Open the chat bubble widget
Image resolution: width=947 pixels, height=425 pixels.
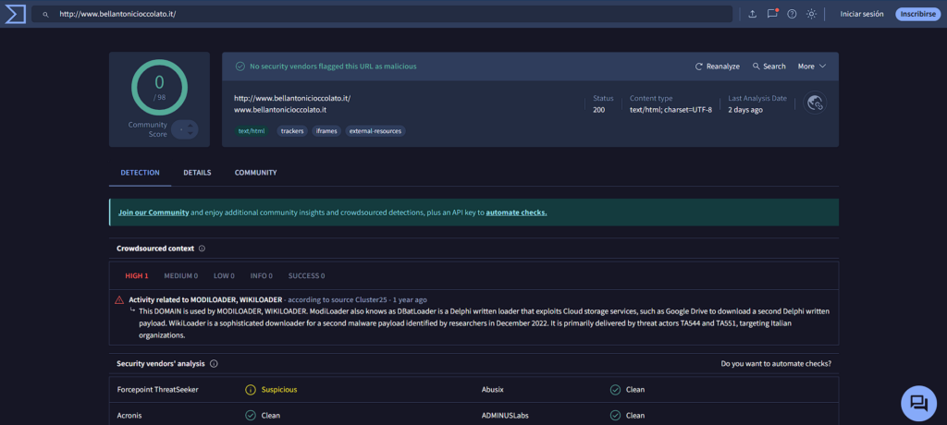pos(917,402)
